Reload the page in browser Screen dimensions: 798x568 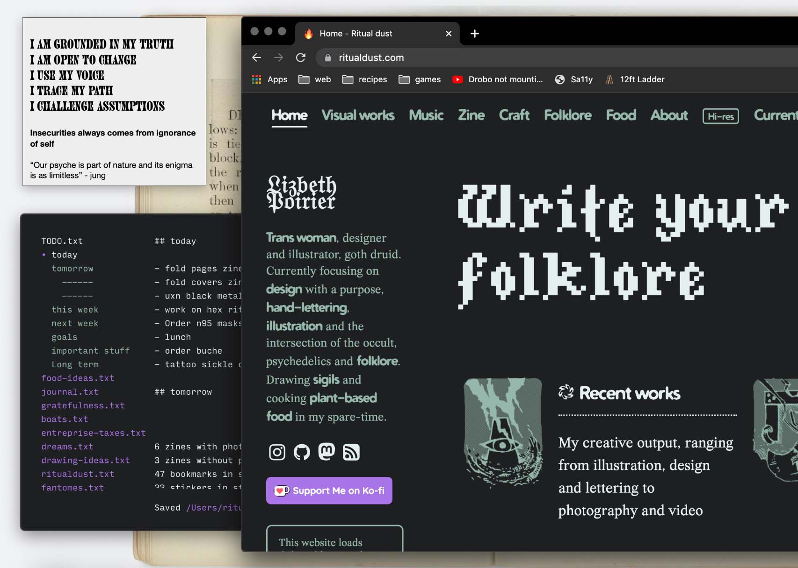pyautogui.click(x=301, y=57)
